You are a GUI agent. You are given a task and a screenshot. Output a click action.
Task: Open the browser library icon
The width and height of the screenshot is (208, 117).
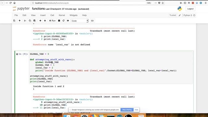[181, 3]
